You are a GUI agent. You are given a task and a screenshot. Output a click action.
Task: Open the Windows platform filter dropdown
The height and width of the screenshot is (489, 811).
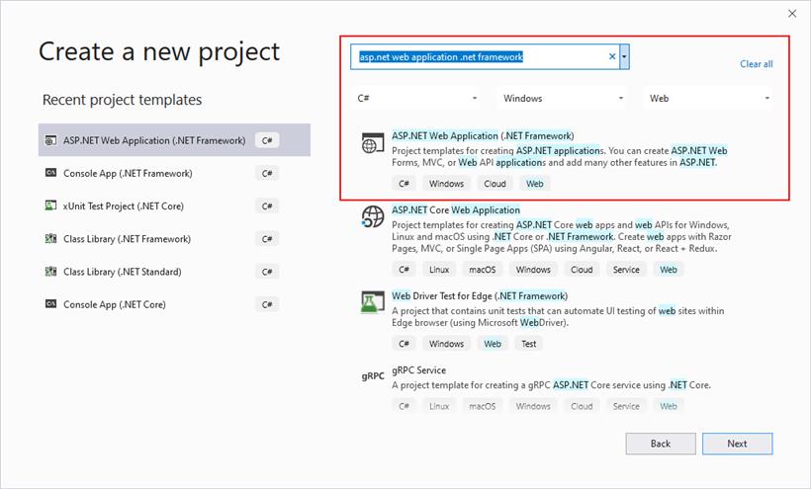click(563, 98)
